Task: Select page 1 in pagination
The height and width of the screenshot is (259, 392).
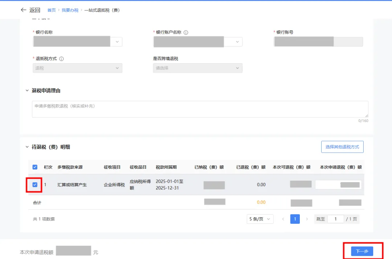Action: 295,219
